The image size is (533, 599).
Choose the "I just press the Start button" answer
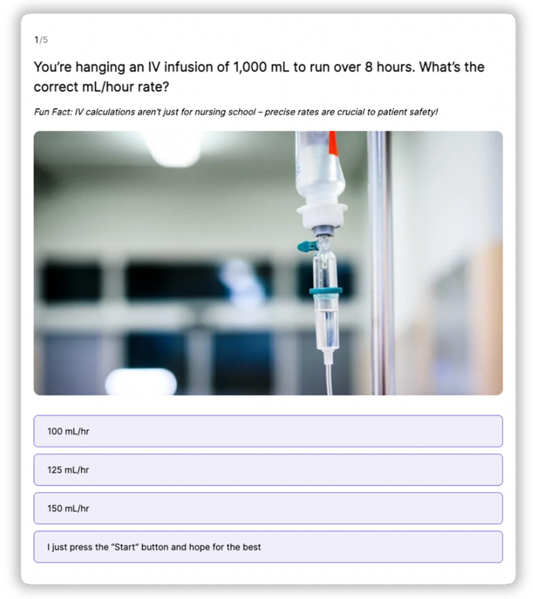[x=266, y=546]
